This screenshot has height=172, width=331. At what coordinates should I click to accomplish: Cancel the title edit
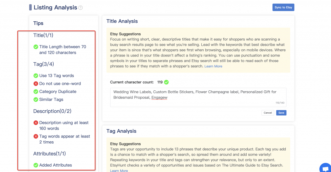tap(268, 113)
